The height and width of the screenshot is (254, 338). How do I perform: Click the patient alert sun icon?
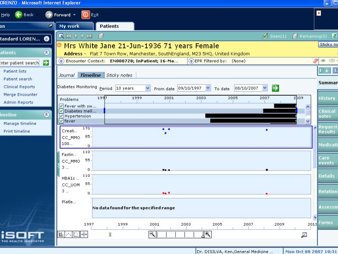pyautogui.click(x=59, y=45)
